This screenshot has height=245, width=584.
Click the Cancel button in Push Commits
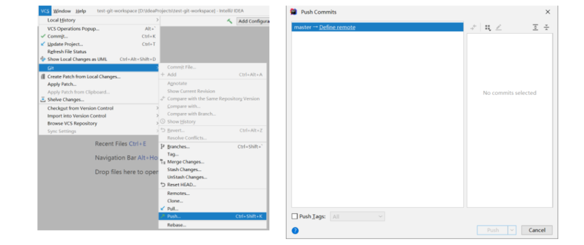pyautogui.click(x=537, y=230)
